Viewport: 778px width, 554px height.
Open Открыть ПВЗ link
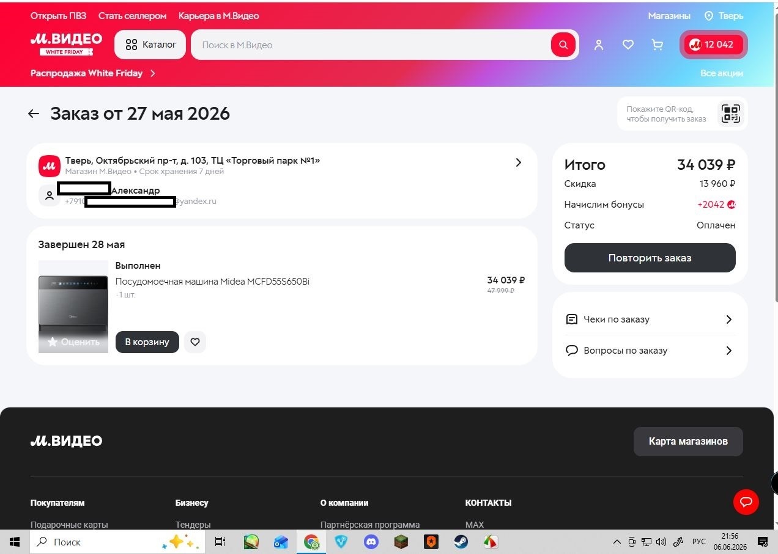point(59,16)
